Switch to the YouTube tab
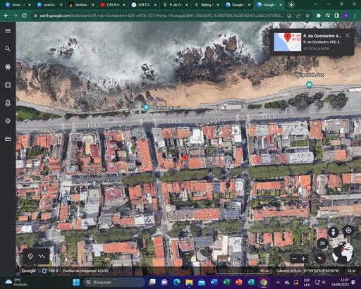 pyautogui.click(x=113, y=5)
